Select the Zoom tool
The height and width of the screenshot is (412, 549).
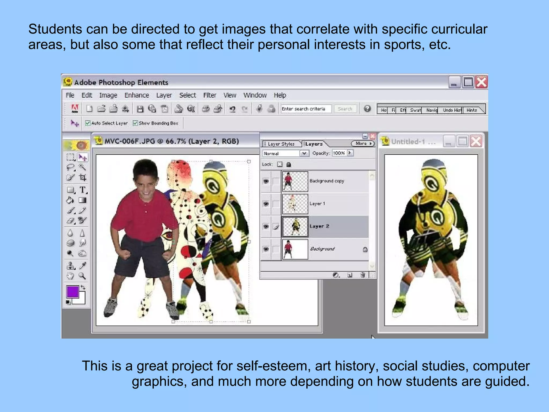tap(83, 276)
